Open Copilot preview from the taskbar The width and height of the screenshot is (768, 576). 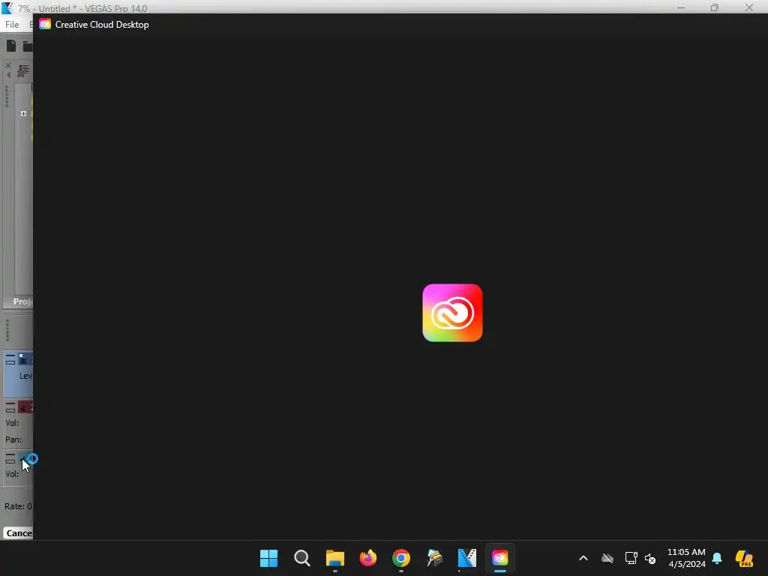[x=744, y=558]
